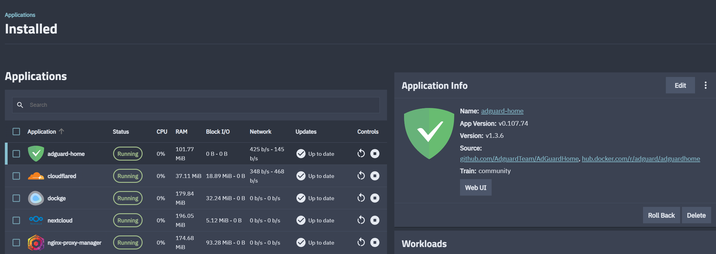The width and height of the screenshot is (716, 254).
Task: Click the Running status badge for adguard-home
Action: 128,154
